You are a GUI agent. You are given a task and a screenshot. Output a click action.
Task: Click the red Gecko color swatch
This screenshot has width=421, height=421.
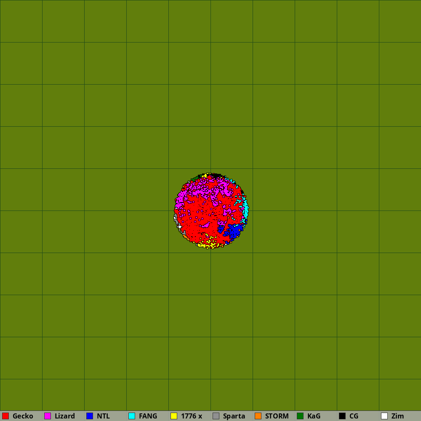[x=5, y=416]
